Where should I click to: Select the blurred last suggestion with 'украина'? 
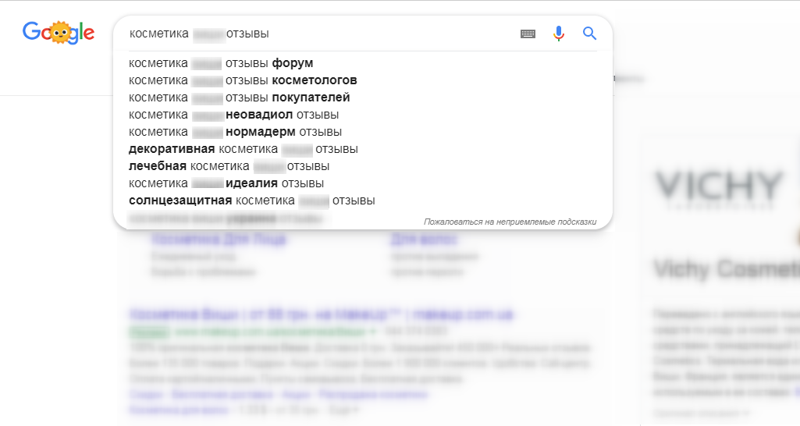tap(226, 219)
